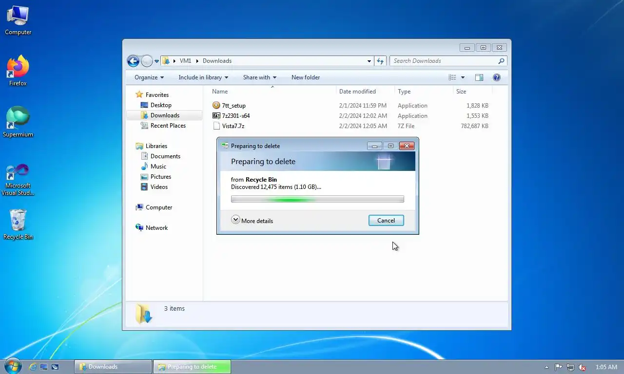624x374 pixels.
Task: Select Network in navigation pane
Action: [x=156, y=228]
